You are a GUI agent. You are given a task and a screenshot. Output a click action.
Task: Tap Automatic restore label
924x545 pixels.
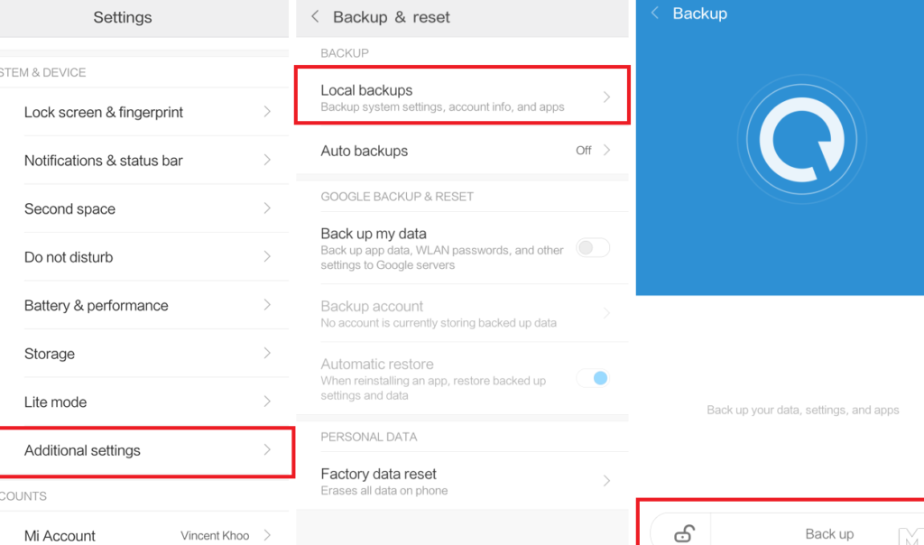coord(377,364)
